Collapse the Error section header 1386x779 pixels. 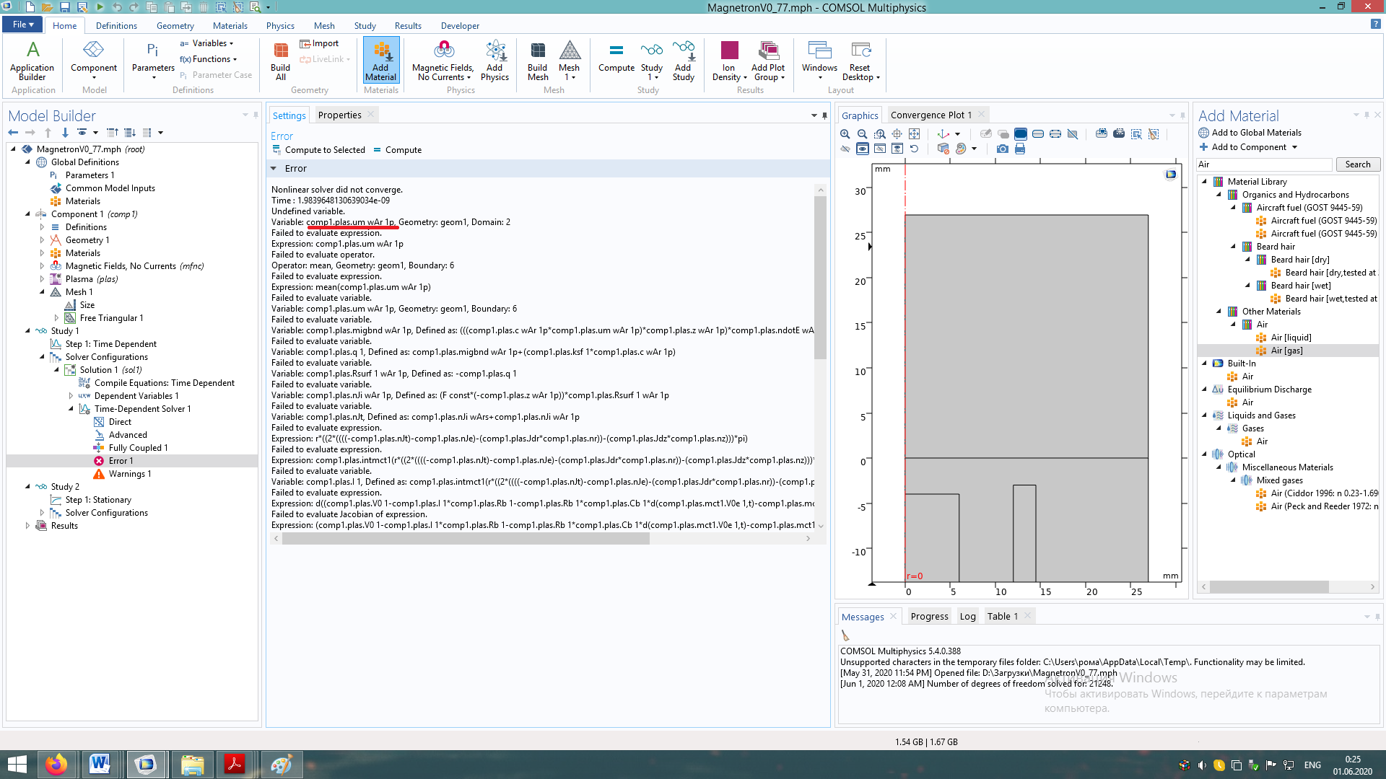[274, 168]
